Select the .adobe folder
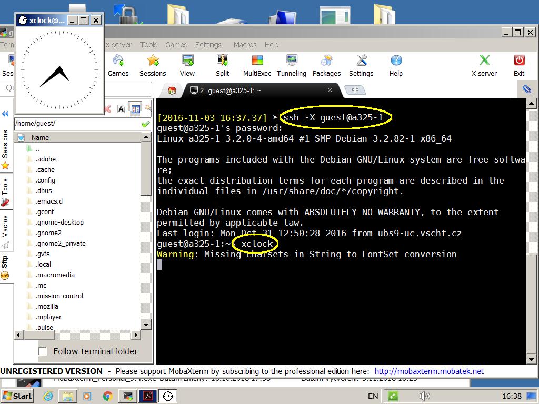The height and width of the screenshot is (404, 539). click(x=45, y=159)
